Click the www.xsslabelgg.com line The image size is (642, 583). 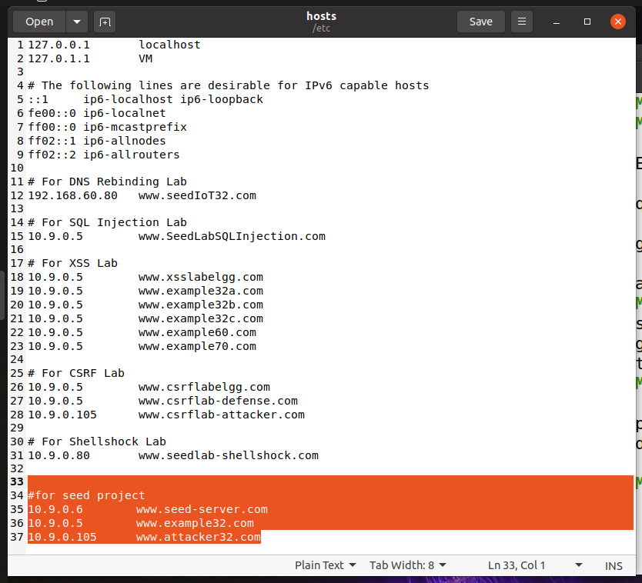point(200,276)
